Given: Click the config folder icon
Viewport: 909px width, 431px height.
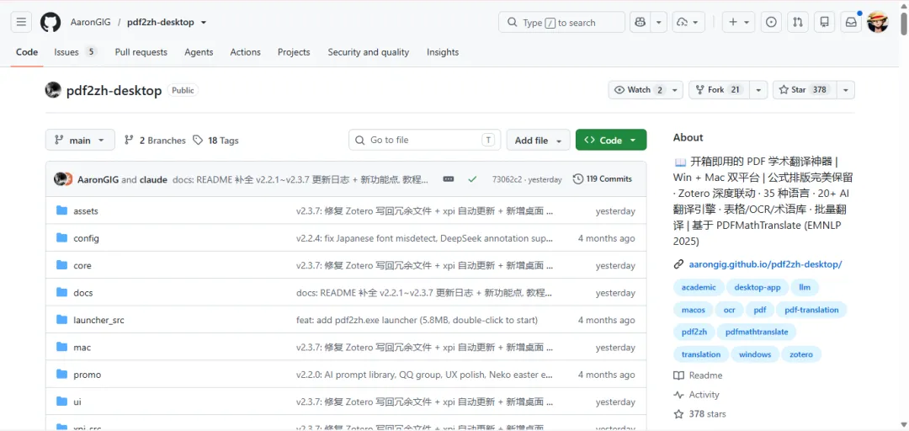Looking at the screenshot, I should point(62,238).
